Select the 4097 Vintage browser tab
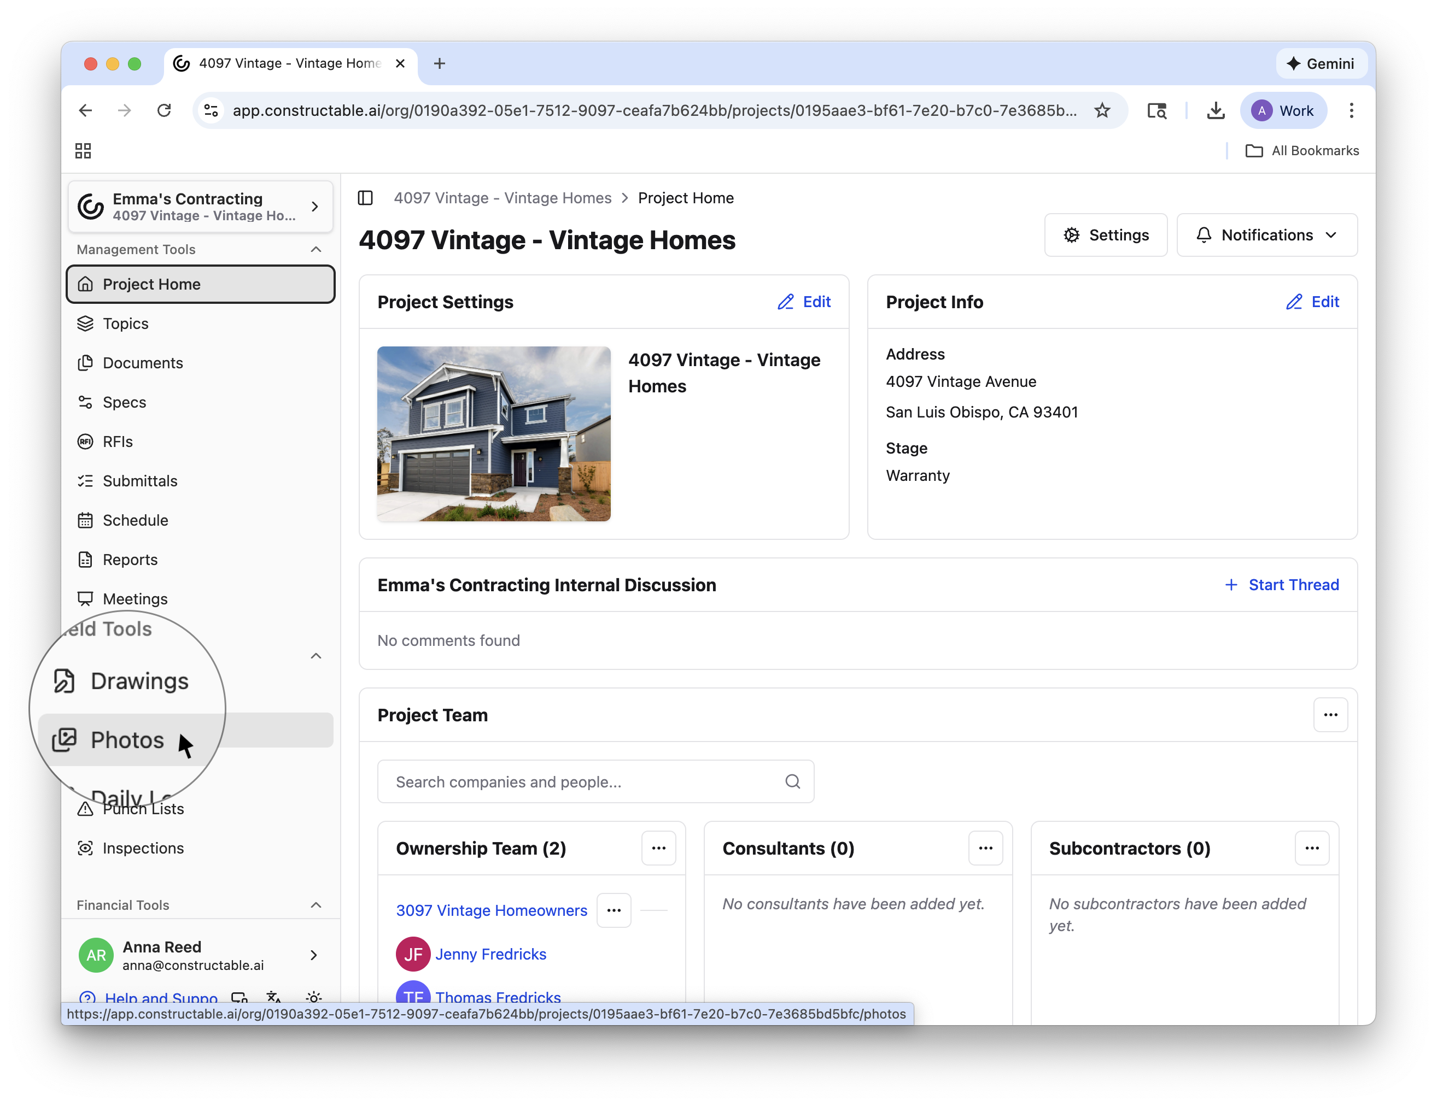 point(290,63)
